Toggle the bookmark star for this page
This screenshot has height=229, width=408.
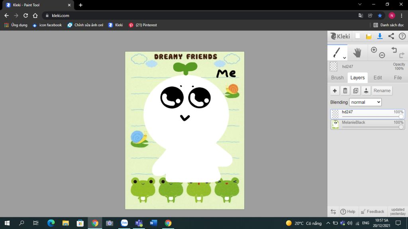pos(380,16)
